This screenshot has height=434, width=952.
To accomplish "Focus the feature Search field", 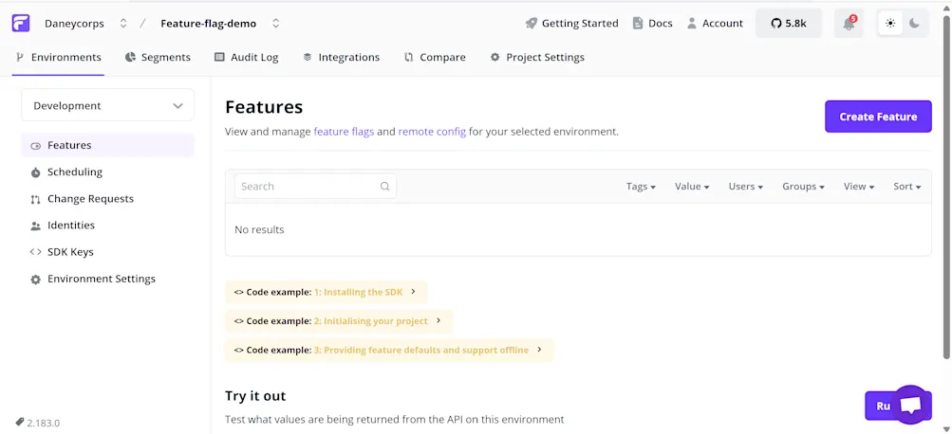I will pyautogui.click(x=315, y=186).
